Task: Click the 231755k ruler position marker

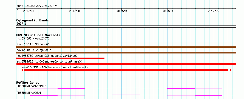Action: 121,11
